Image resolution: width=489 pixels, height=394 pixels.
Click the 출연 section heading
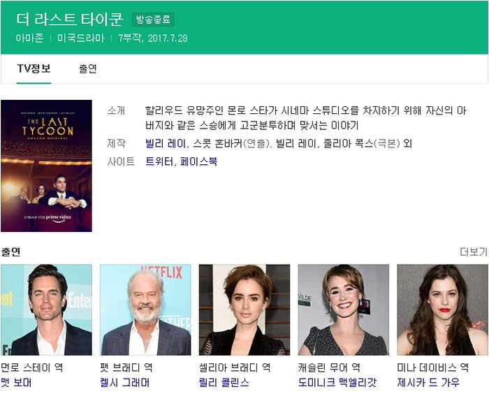10,251
